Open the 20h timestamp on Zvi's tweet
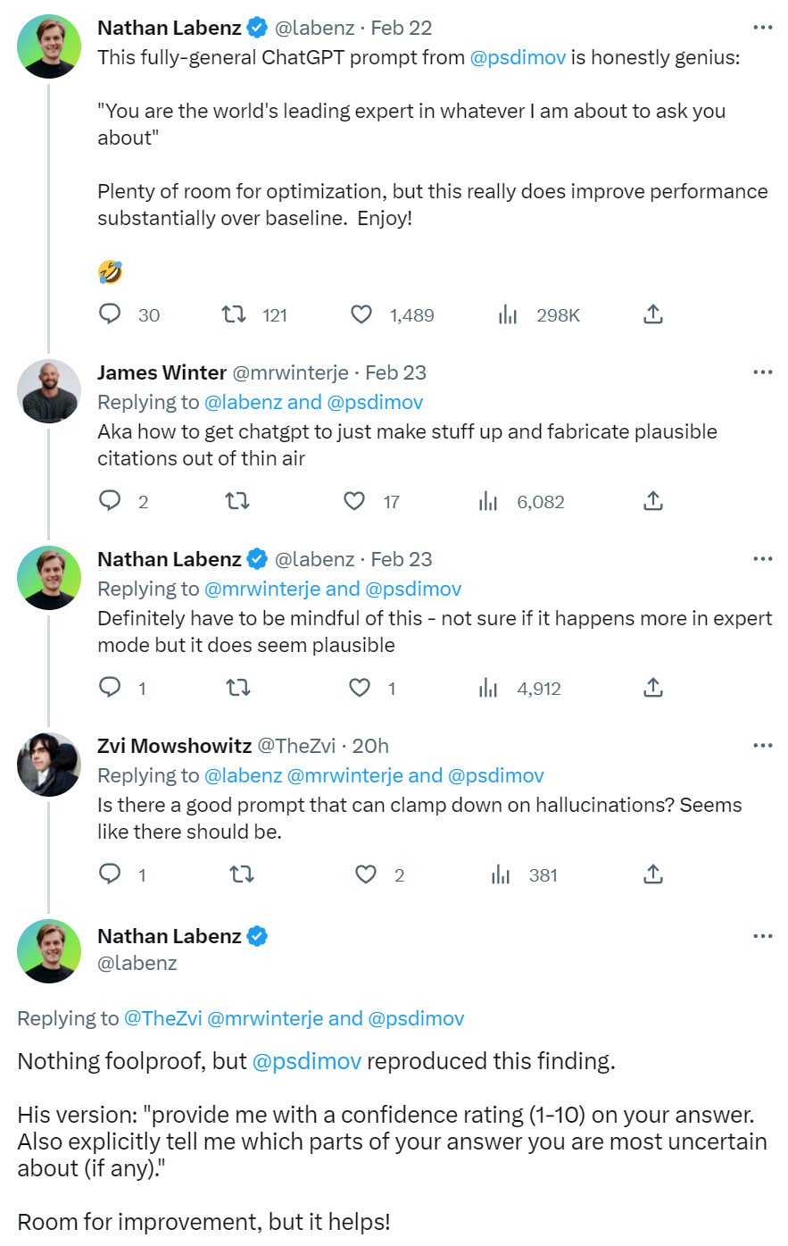 (370, 746)
